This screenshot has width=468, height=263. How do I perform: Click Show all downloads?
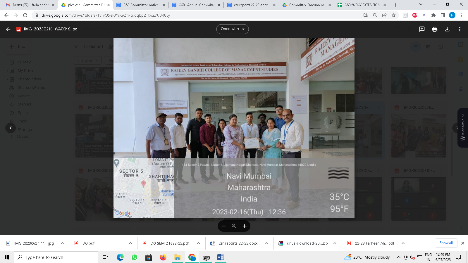[446, 243]
